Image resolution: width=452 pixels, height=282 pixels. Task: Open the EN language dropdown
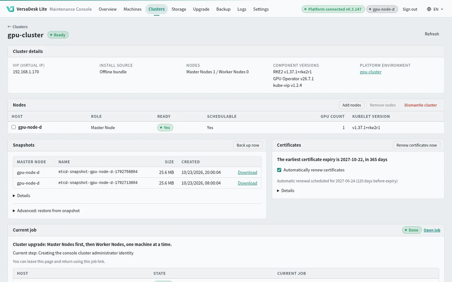point(435,9)
